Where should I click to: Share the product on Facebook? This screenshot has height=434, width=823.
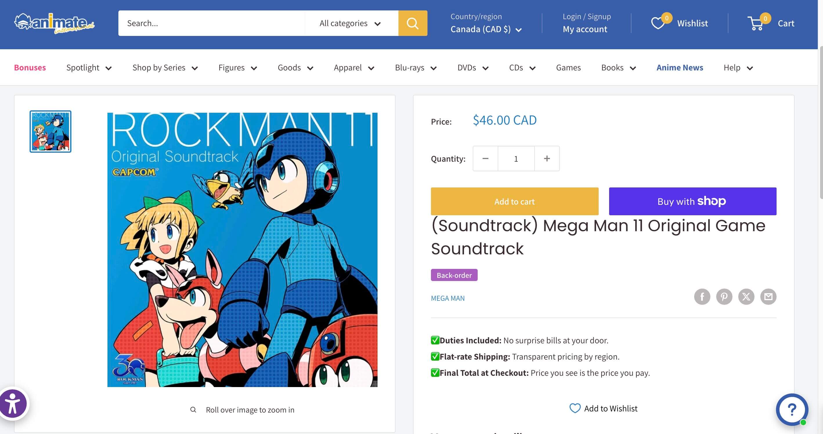point(702,297)
